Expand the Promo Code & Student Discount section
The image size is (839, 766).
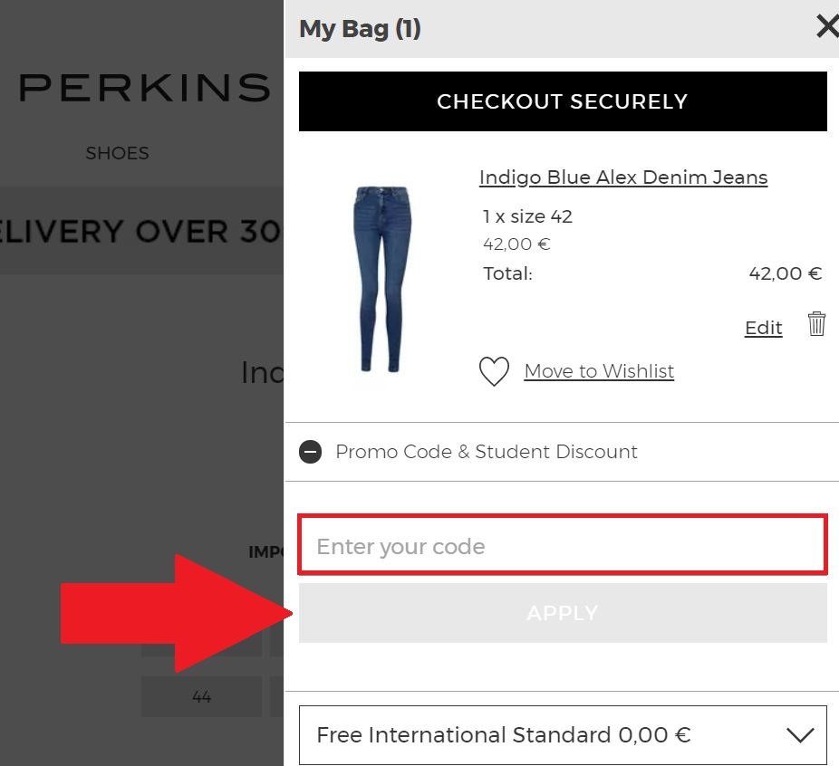tap(487, 451)
